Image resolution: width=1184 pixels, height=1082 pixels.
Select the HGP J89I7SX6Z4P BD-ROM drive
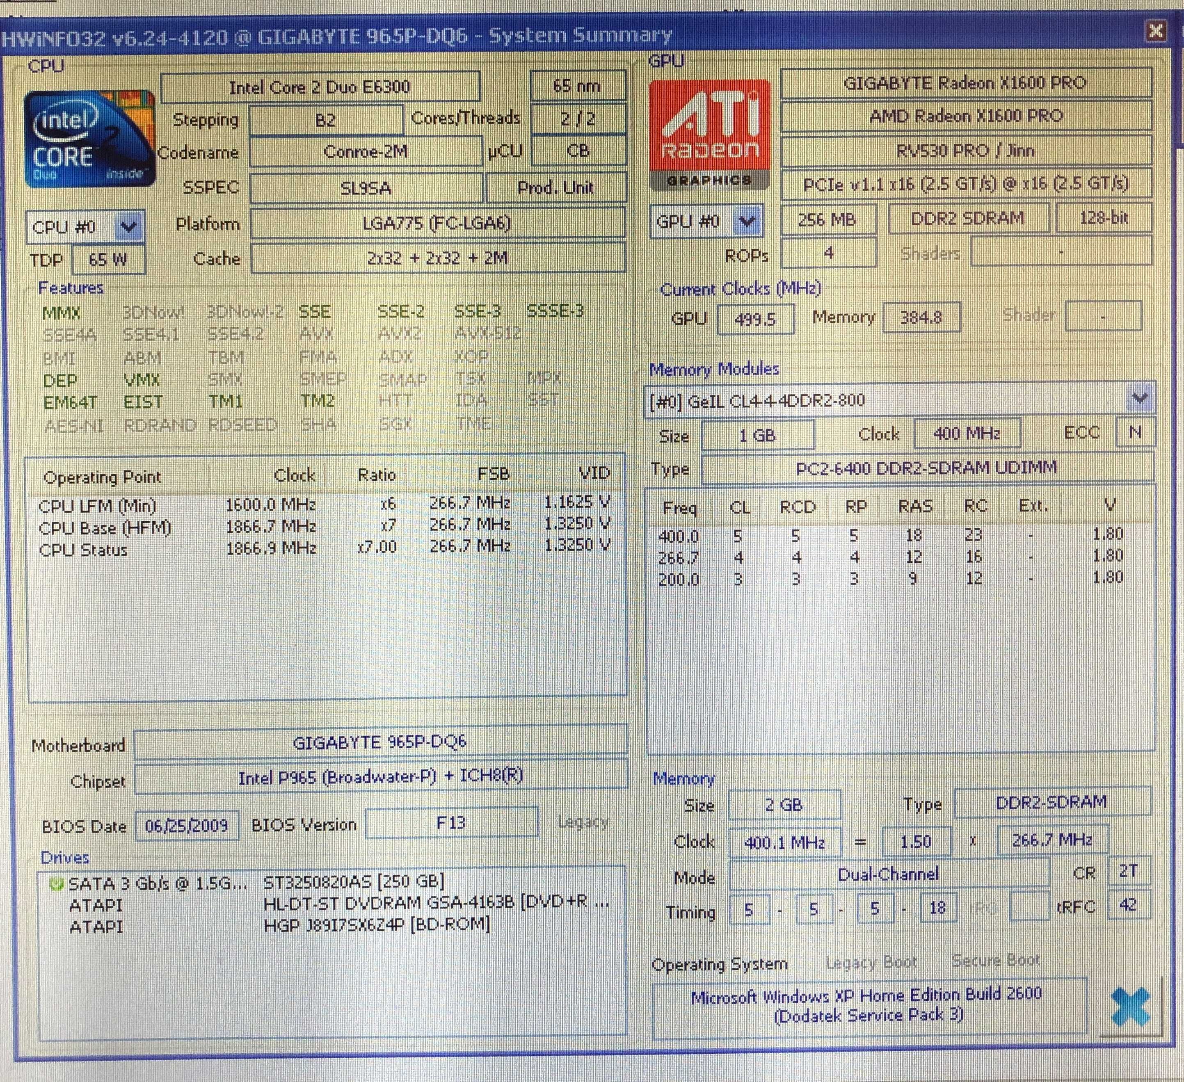pyautogui.click(x=376, y=924)
